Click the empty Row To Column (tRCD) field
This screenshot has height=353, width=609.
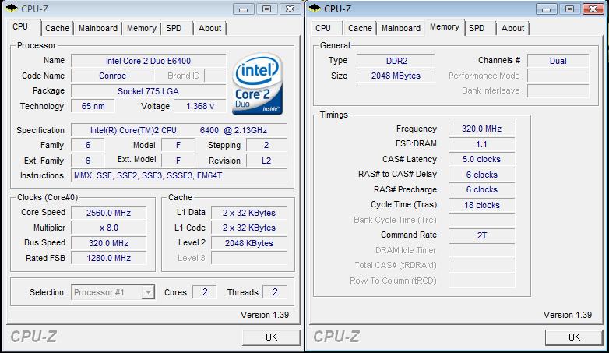coord(481,281)
